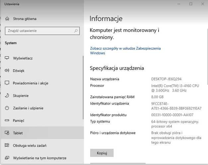
Task: Click the storage icon next to Pamięć
Action: (7, 120)
